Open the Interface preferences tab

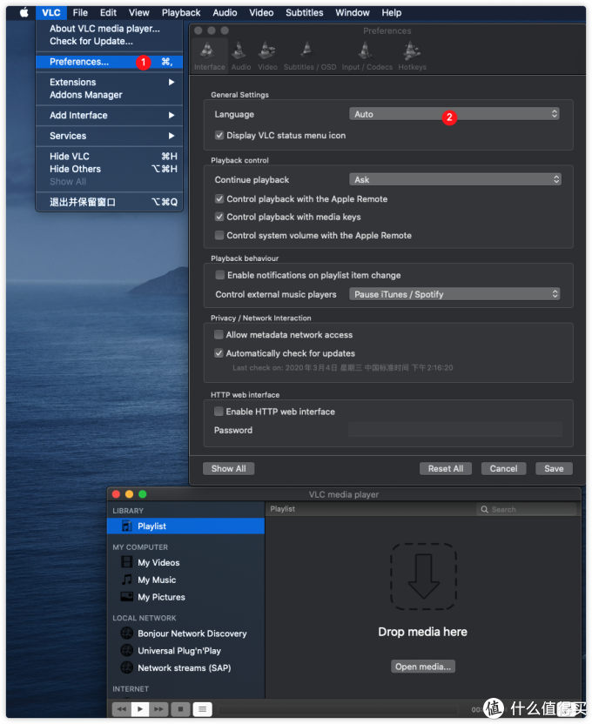pos(209,56)
